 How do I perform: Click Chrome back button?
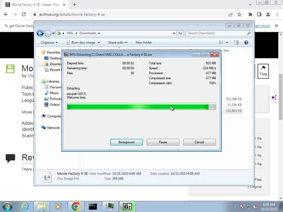[6, 14]
